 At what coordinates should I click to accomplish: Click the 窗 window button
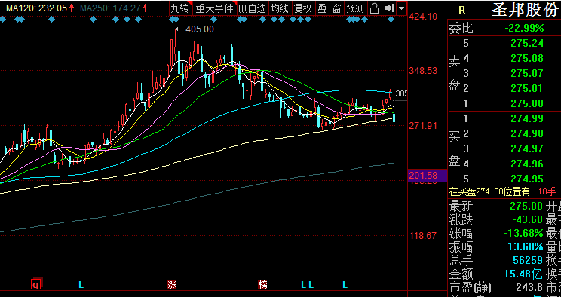point(336,8)
